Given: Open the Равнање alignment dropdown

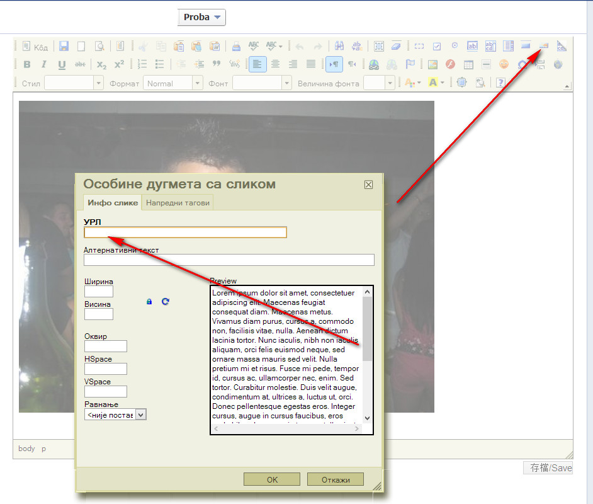Looking at the screenshot, I should coord(115,415).
